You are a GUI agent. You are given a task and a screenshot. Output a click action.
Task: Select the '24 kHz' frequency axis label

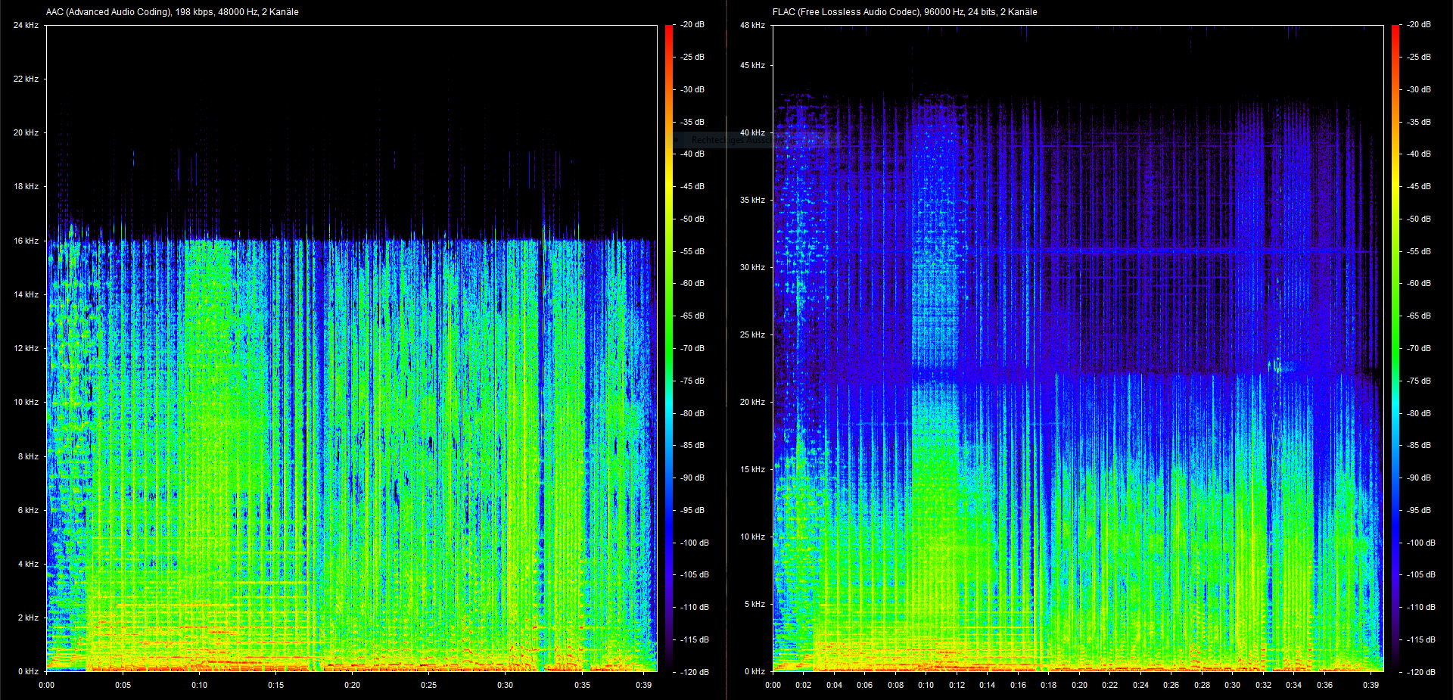[x=26, y=25]
